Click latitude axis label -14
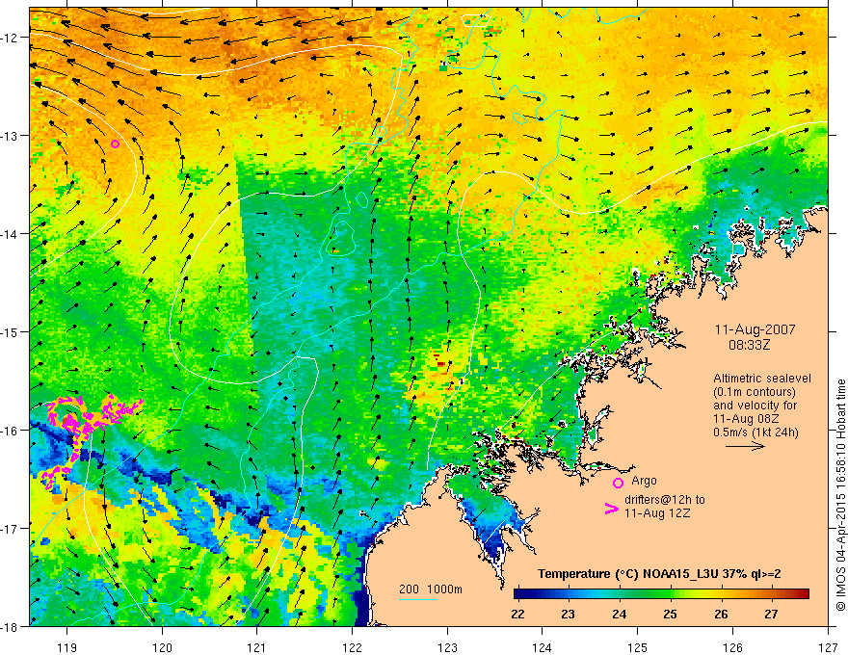This screenshot has height=655, width=848. (x=10, y=234)
